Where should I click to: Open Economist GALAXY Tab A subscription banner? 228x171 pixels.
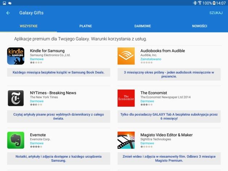(169, 116)
